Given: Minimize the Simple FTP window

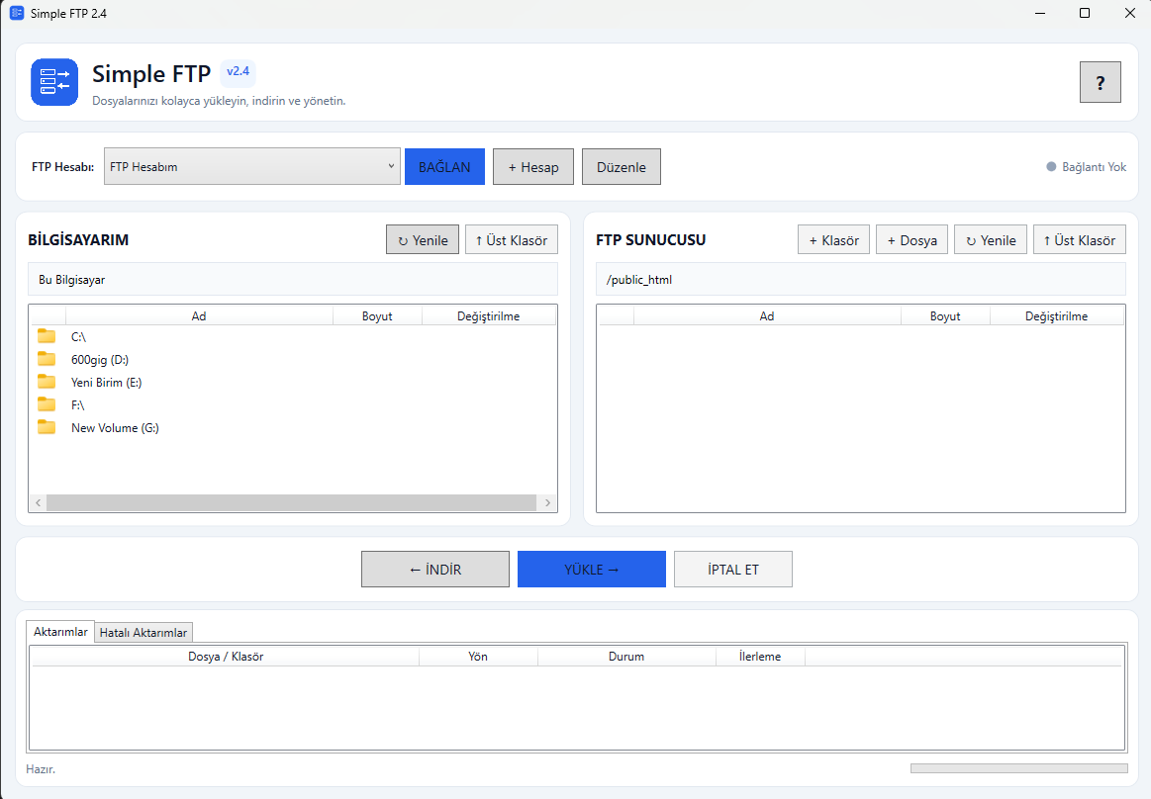Looking at the screenshot, I should pyautogui.click(x=1040, y=13).
